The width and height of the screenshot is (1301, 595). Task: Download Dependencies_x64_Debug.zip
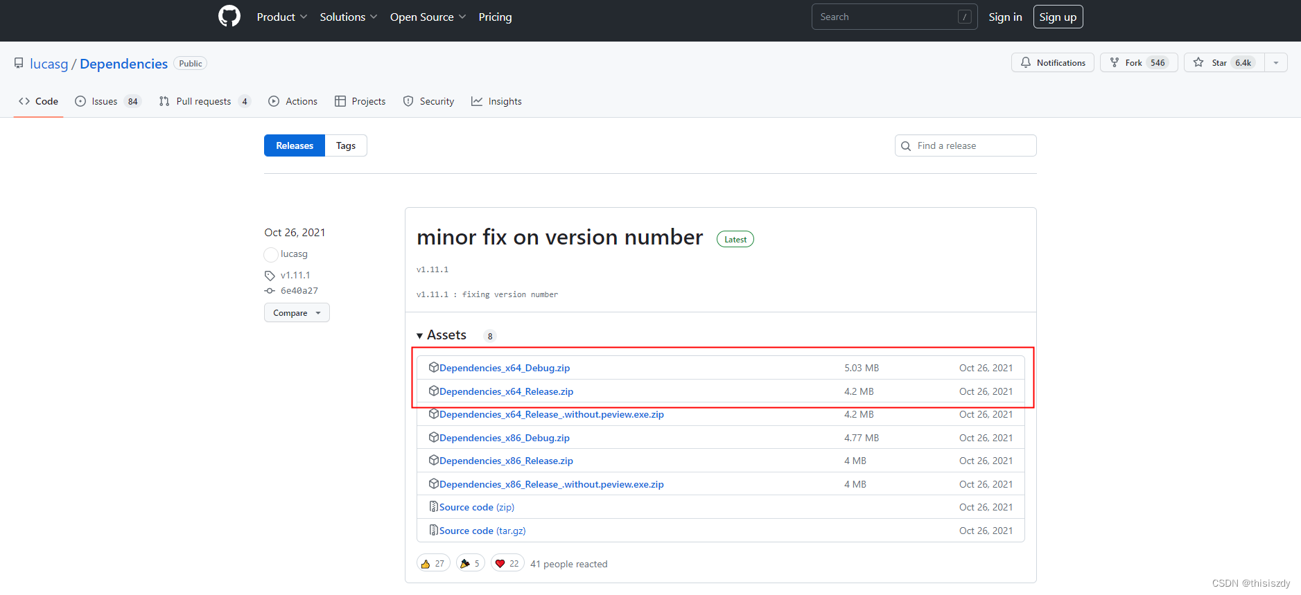[x=505, y=368]
